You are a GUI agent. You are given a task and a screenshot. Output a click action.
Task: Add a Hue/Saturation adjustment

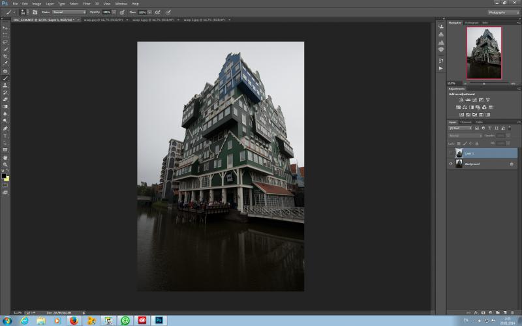pyautogui.click(x=459, y=107)
